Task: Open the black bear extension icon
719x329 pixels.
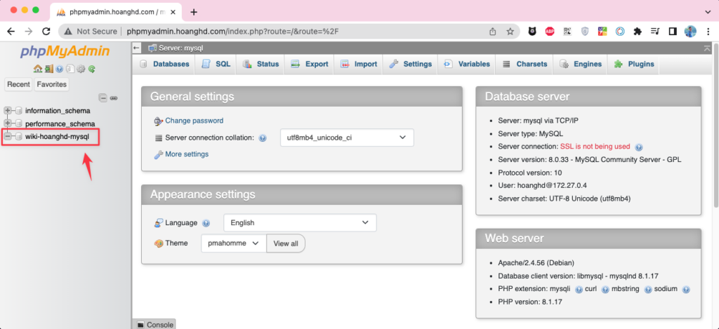Action: pyautogui.click(x=532, y=31)
